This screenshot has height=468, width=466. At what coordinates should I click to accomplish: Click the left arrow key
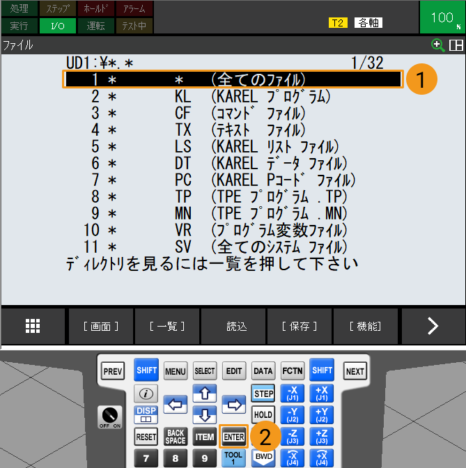(176, 405)
